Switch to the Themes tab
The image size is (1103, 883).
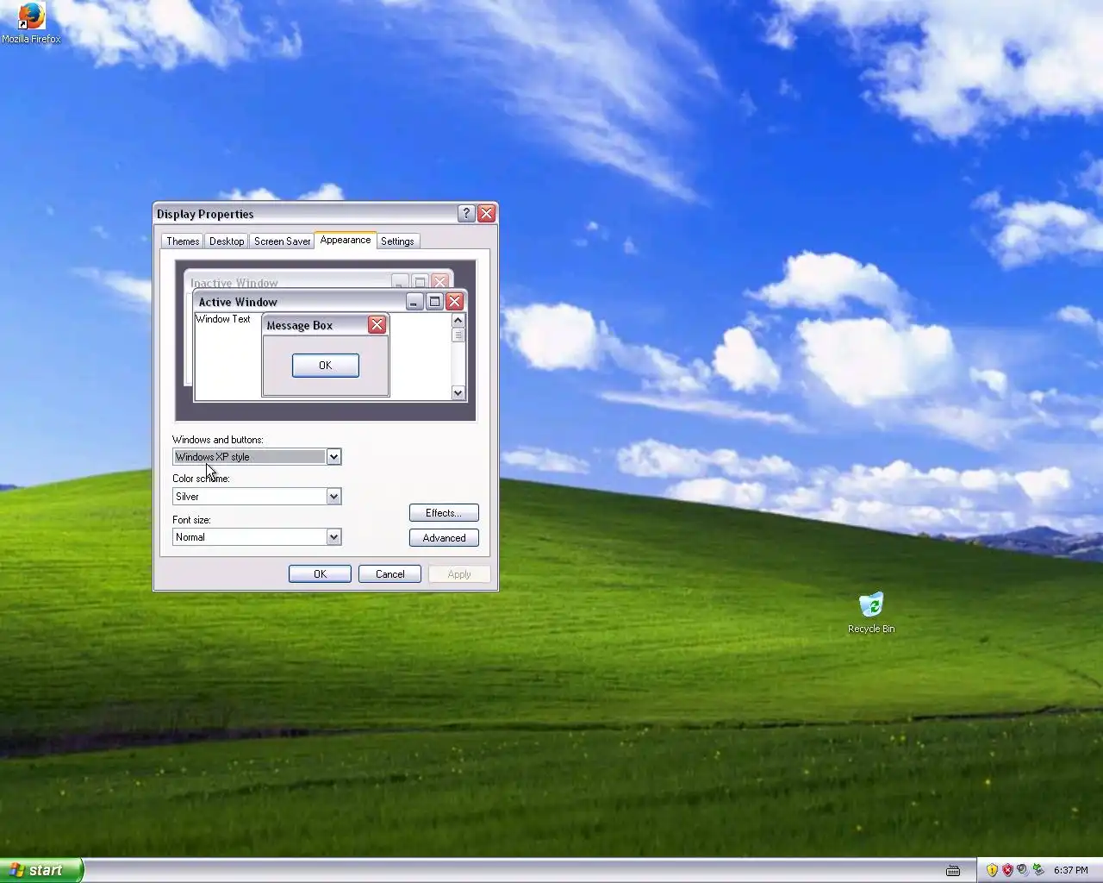point(183,241)
